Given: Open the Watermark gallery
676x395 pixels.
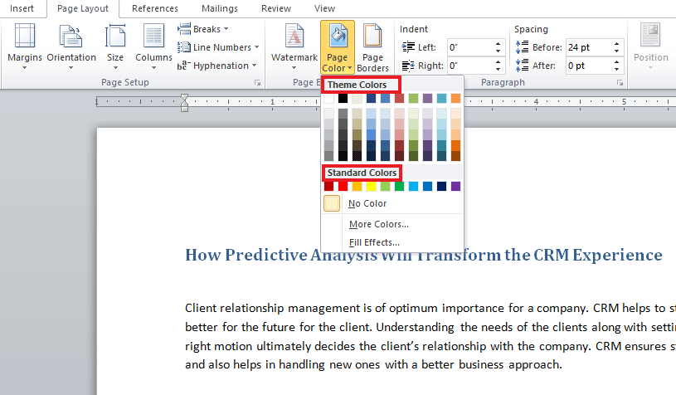Looking at the screenshot, I should click(294, 46).
